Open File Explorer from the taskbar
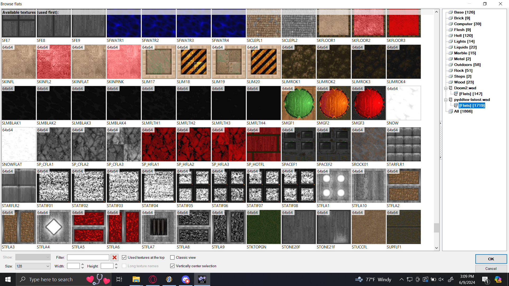Viewport: 509px width, 286px height. pos(136,279)
